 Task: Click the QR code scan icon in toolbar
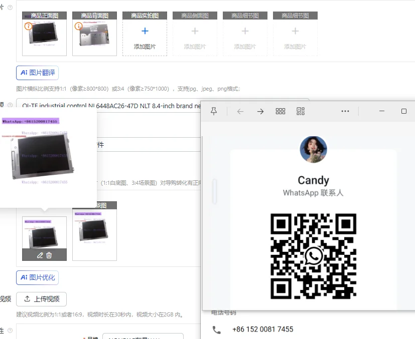(301, 111)
